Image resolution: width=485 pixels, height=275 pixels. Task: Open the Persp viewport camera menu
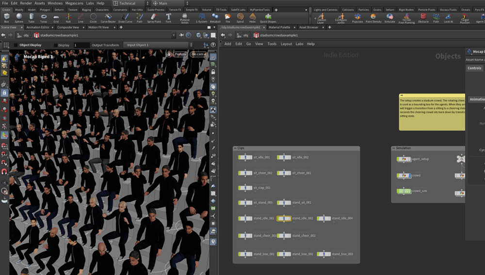[x=180, y=54]
